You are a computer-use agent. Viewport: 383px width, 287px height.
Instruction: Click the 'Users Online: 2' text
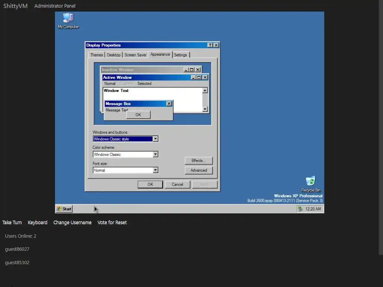coord(21,236)
